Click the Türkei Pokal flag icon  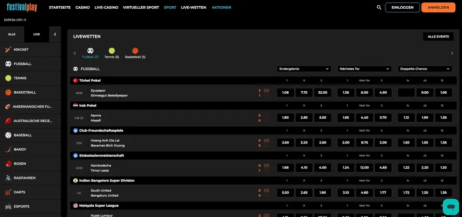[76, 80]
